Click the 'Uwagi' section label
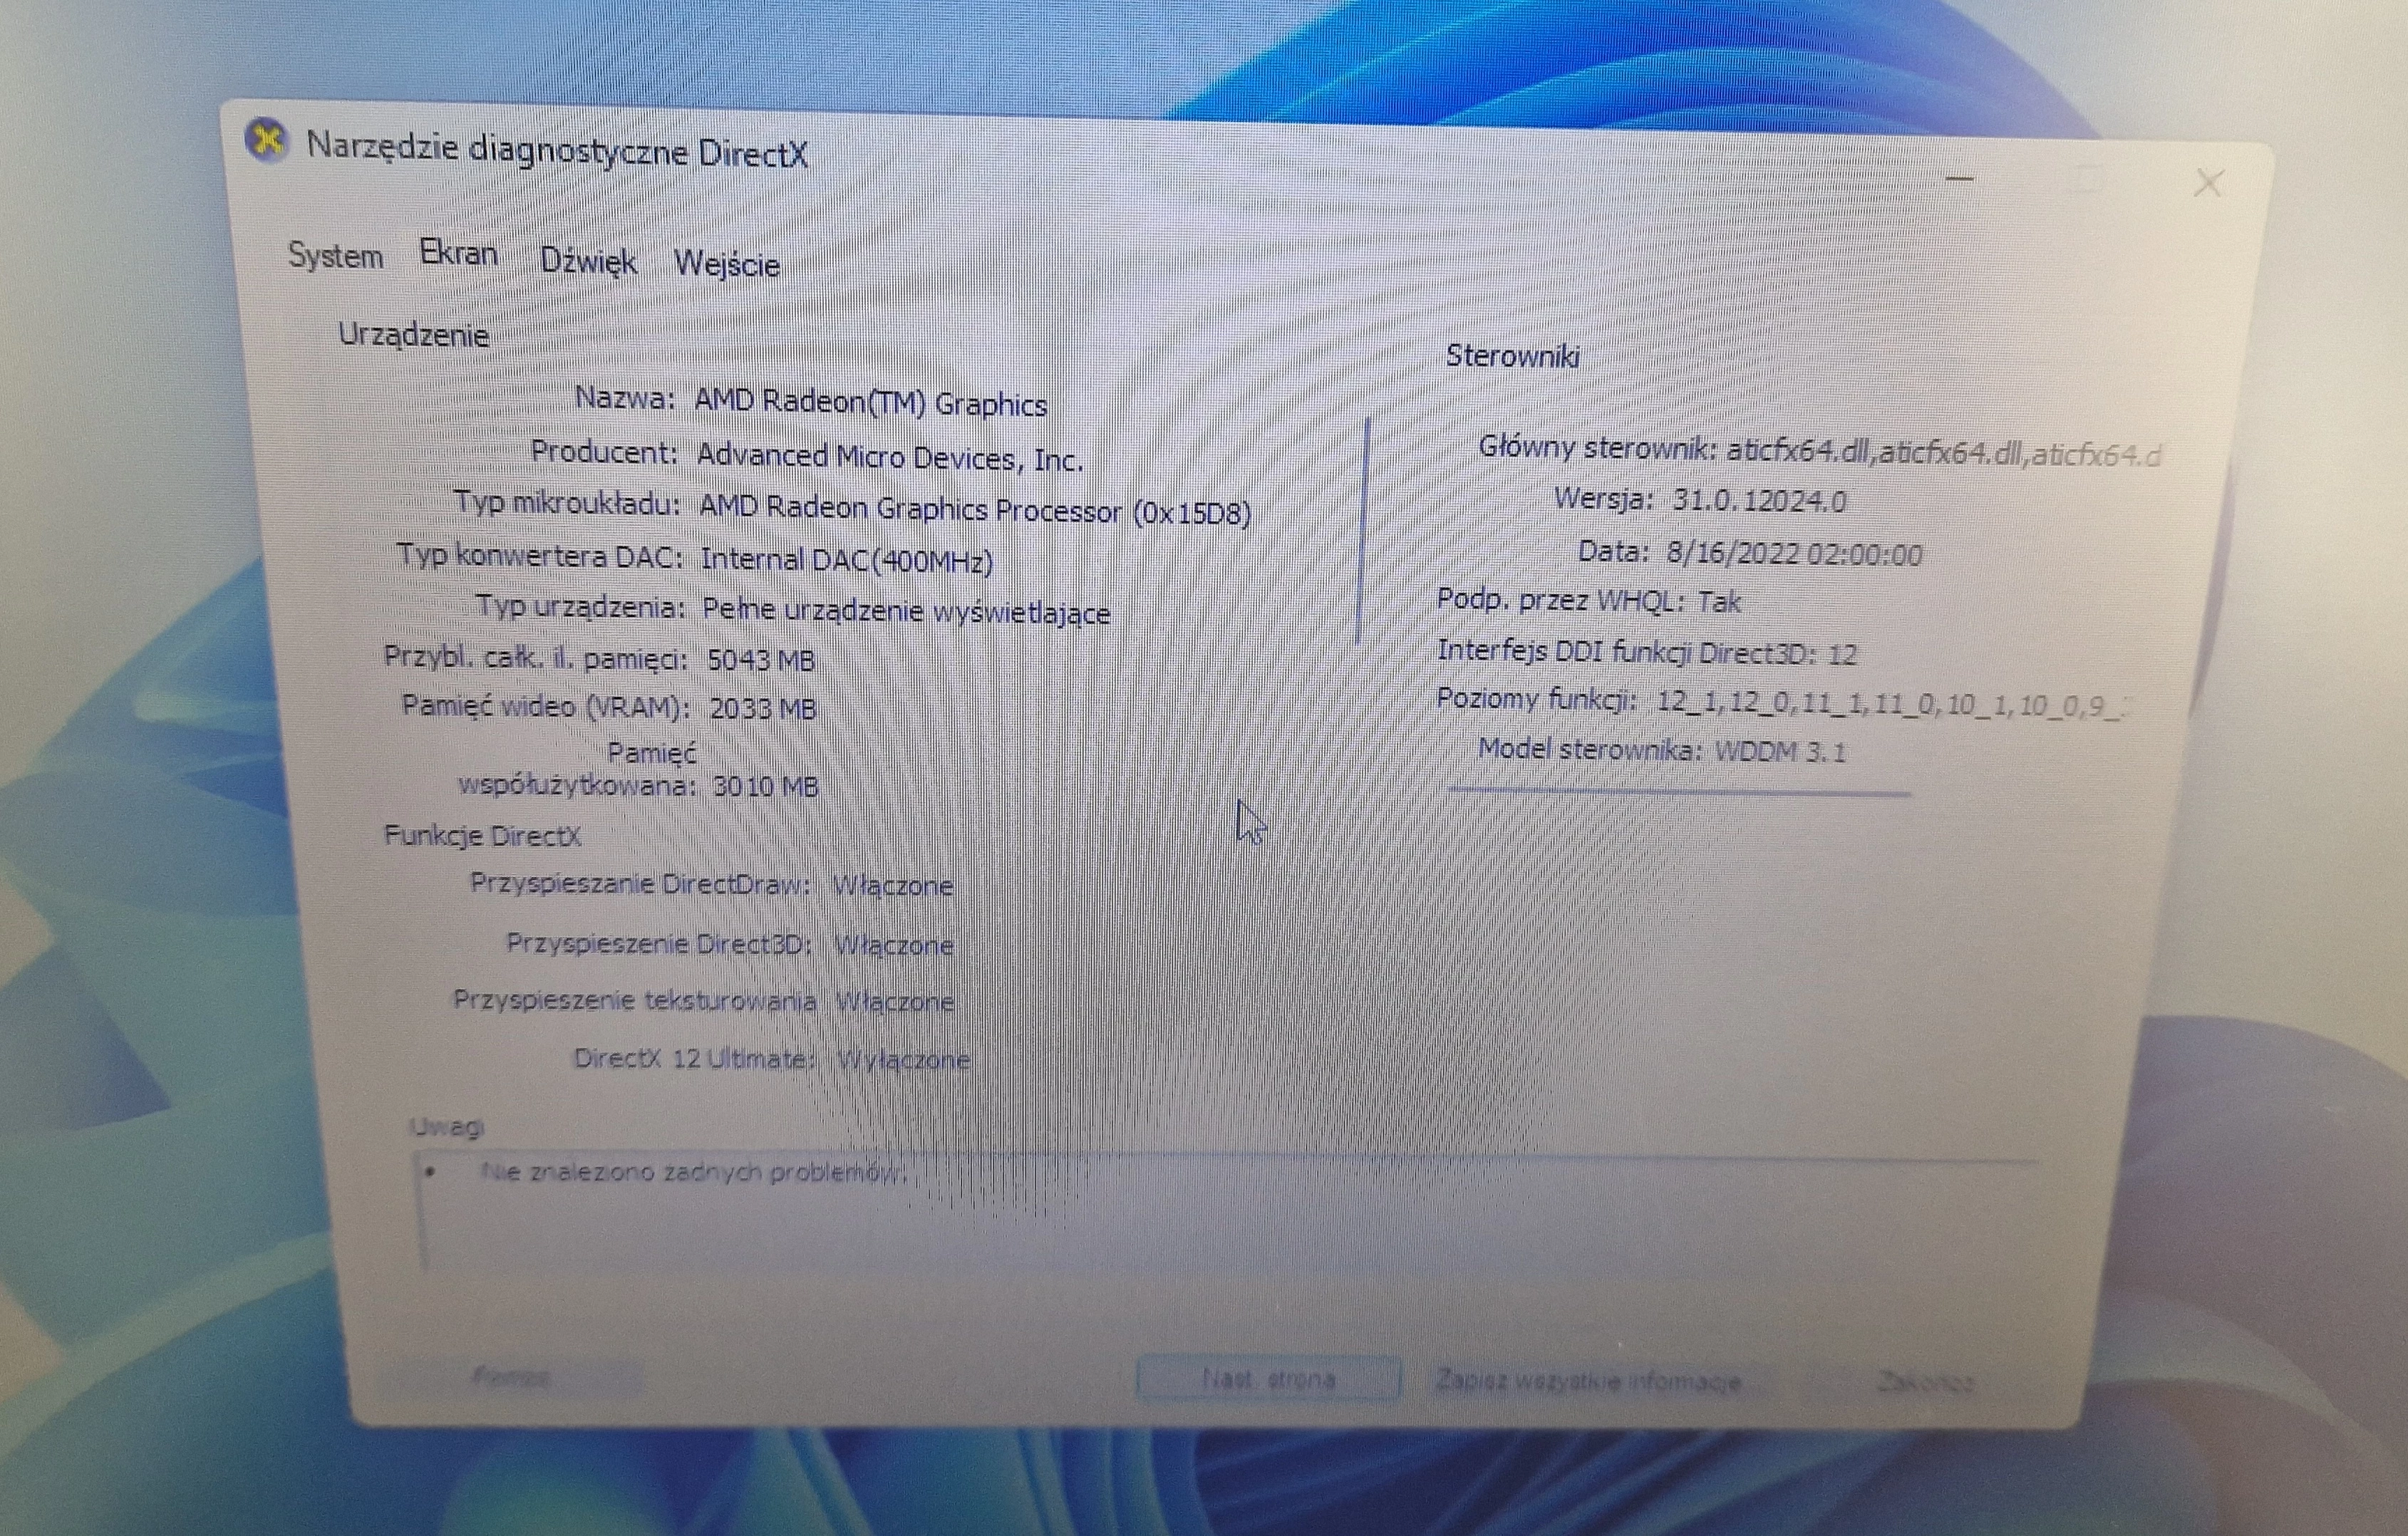 tap(446, 1127)
